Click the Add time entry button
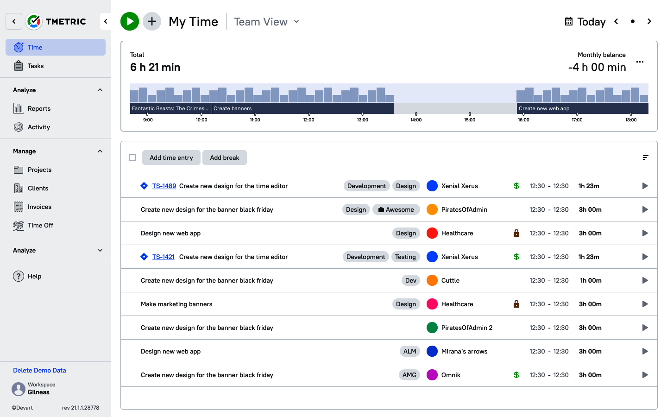Screen dimensions: 667x417 [x=171, y=158]
